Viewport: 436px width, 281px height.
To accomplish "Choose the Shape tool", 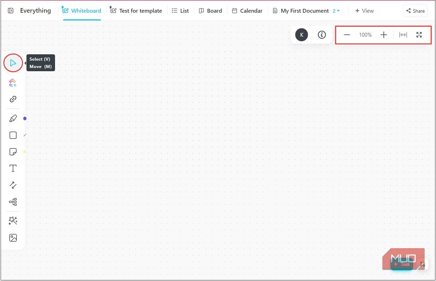I will [x=13, y=135].
